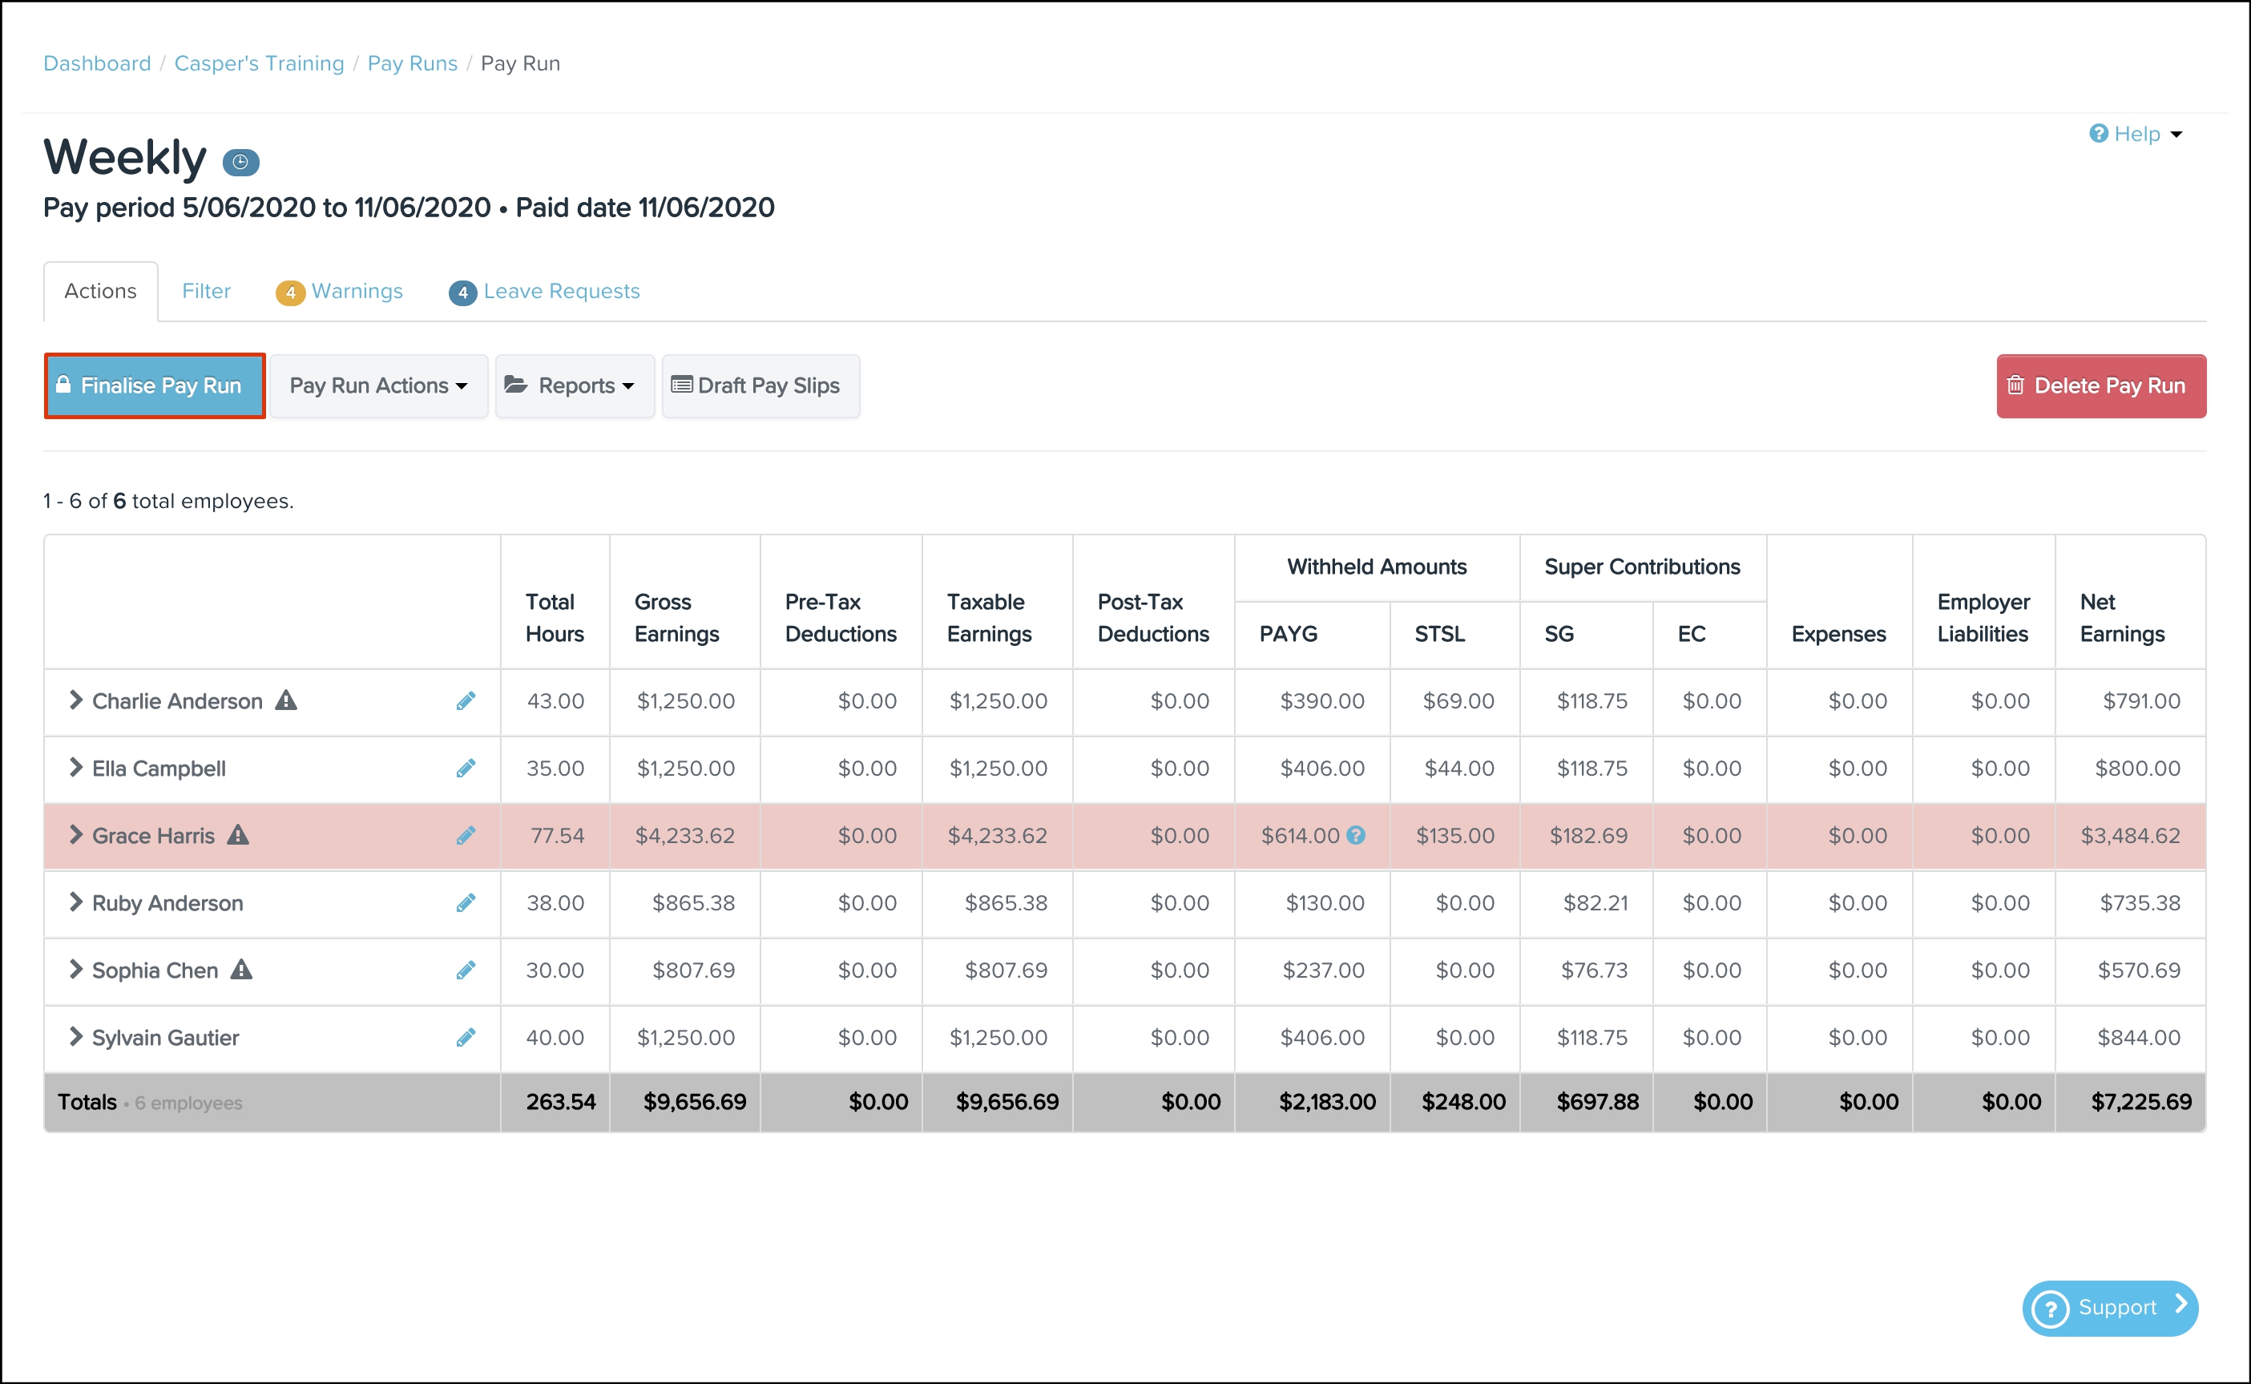Open the Pay Run Actions dropdown
Image resolution: width=2251 pixels, height=1384 pixels.
pyautogui.click(x=379, y=386)
